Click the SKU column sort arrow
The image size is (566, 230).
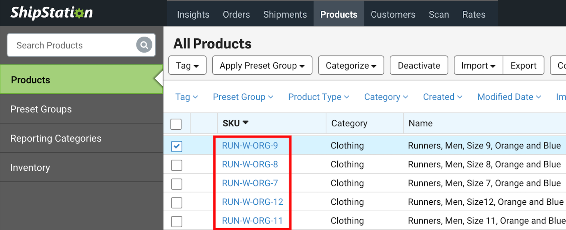point(246,123)
